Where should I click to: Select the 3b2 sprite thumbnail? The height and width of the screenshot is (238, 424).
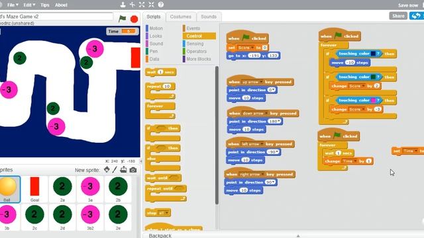[90, 218]
